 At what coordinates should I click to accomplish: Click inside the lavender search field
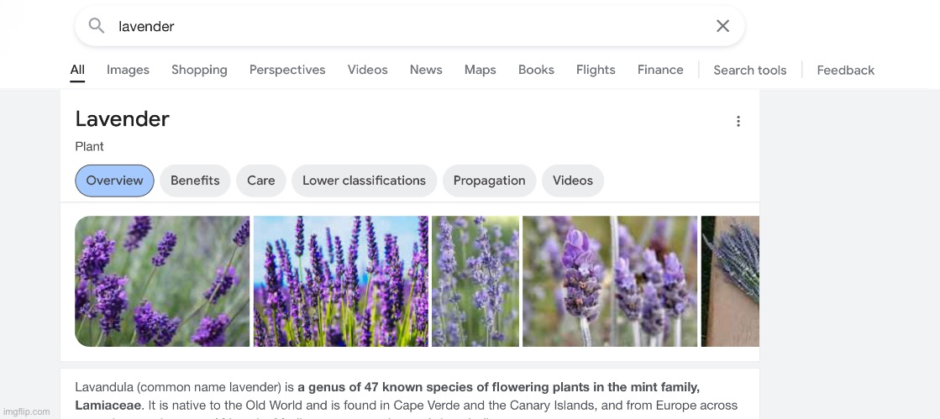click(x=403, y=26)
